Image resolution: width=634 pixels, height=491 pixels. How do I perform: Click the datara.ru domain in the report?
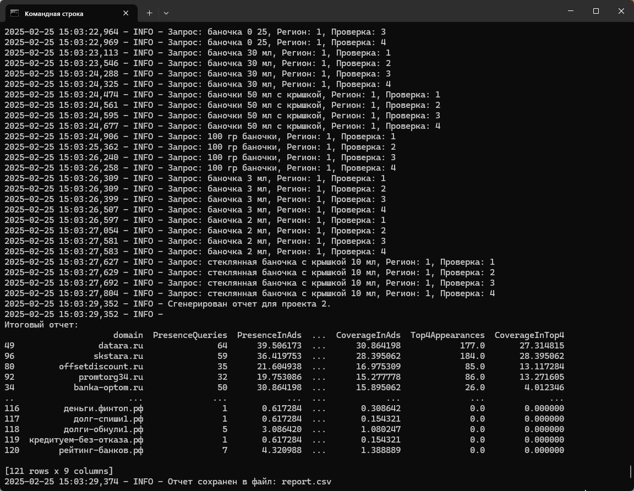click(121, 346)
